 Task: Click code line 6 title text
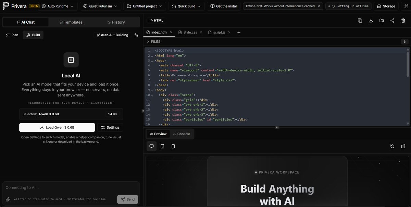click(190, 75)
